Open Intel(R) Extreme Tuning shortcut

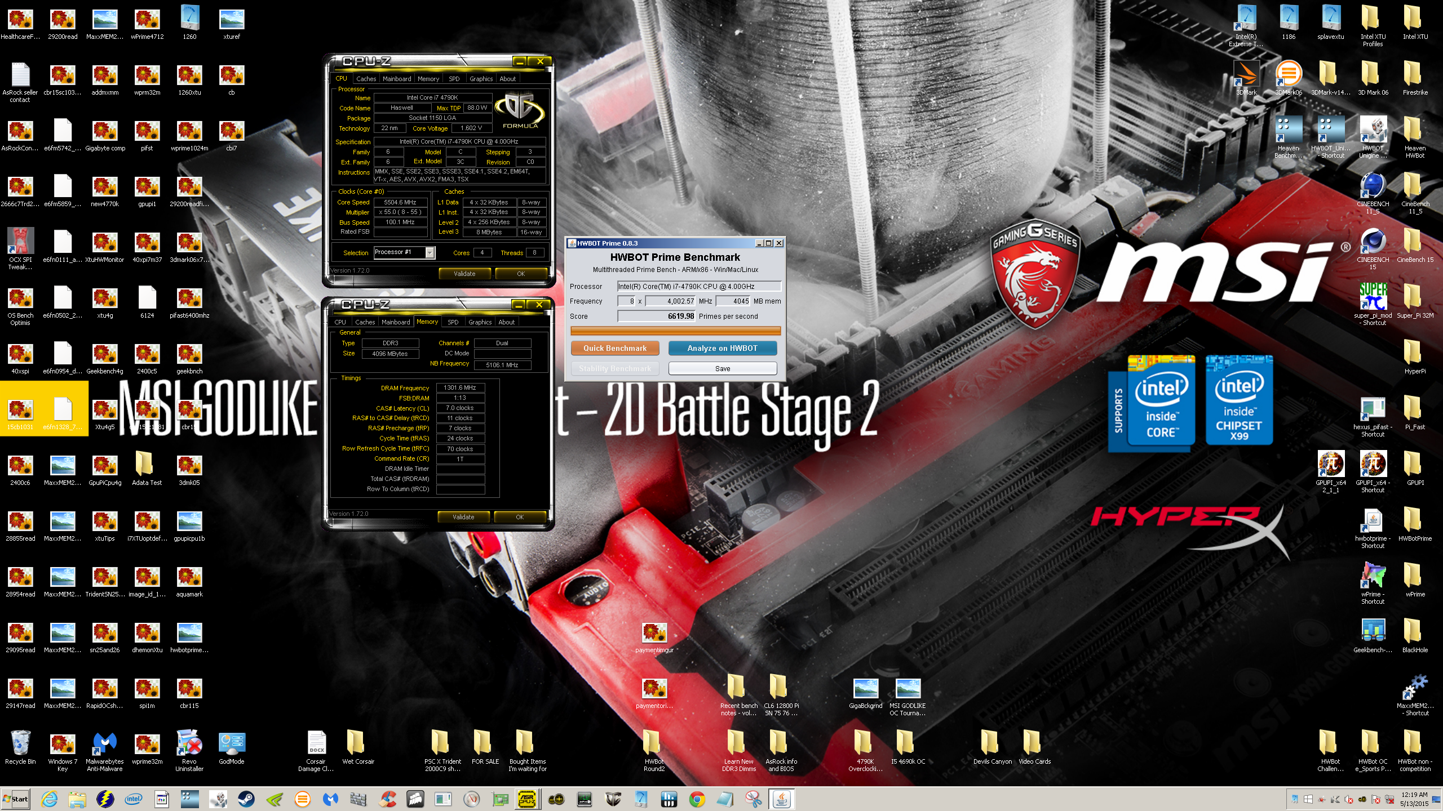coord(1246,26)
